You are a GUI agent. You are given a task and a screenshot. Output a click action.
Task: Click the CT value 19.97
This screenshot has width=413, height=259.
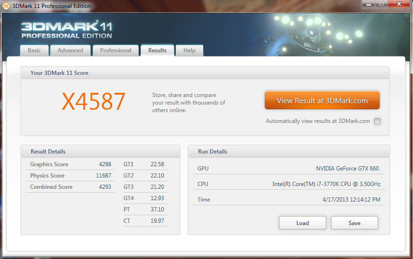click(x=157, y=221)
